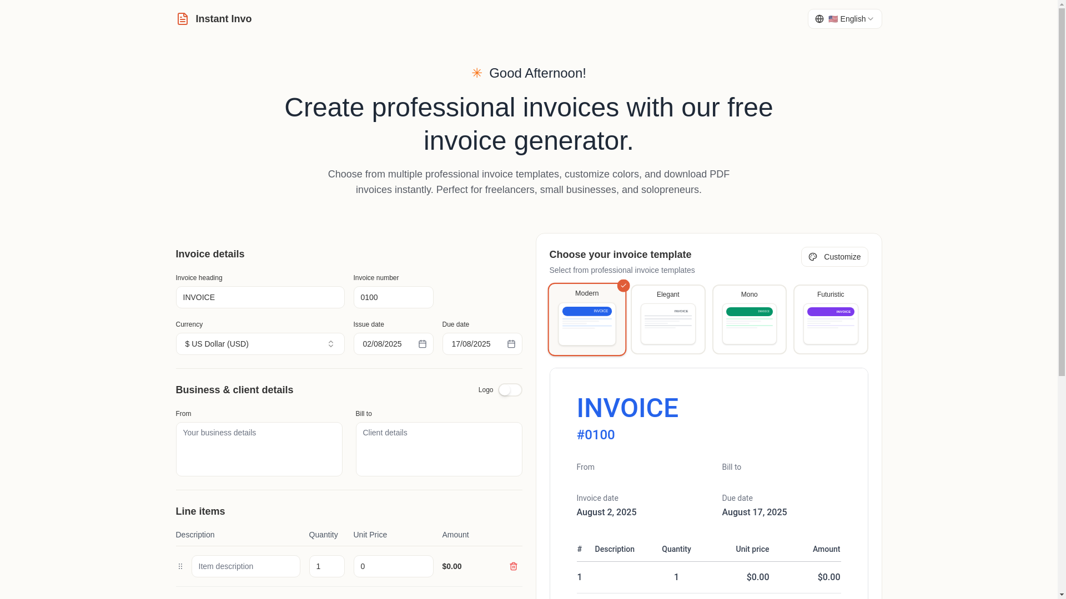Open the Currency US Dollar dropdown
The height and width of the screenshot is (599, 1066).
[260, 344]
